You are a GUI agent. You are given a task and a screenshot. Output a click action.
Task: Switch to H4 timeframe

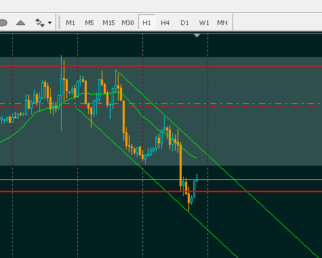pos(165,22)
